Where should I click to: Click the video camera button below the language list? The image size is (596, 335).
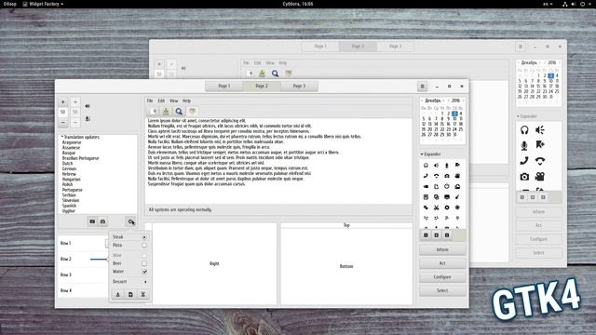tap(92, 221)
